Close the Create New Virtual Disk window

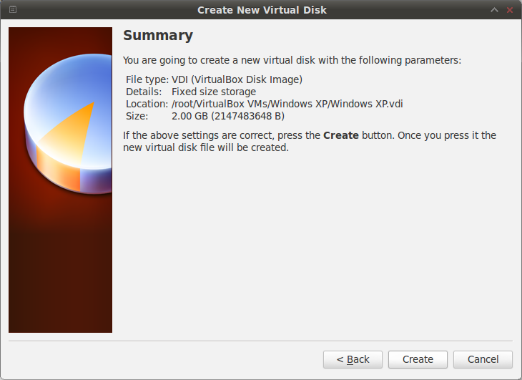[510, 10]
